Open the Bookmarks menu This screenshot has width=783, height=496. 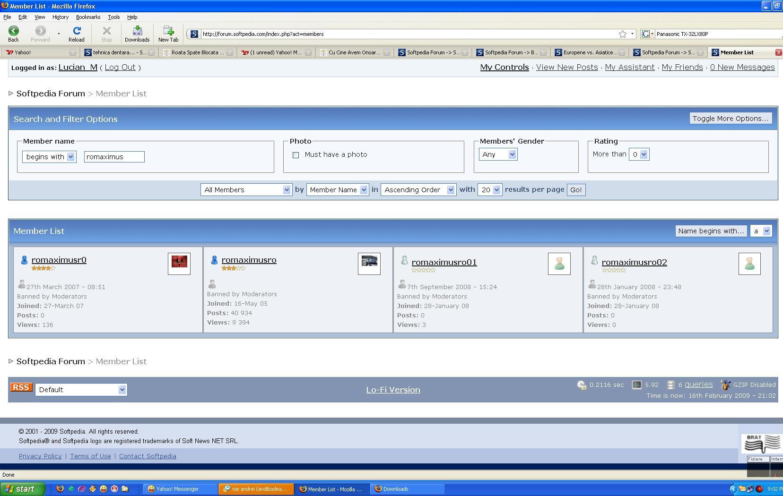click(x=88, y=17)
